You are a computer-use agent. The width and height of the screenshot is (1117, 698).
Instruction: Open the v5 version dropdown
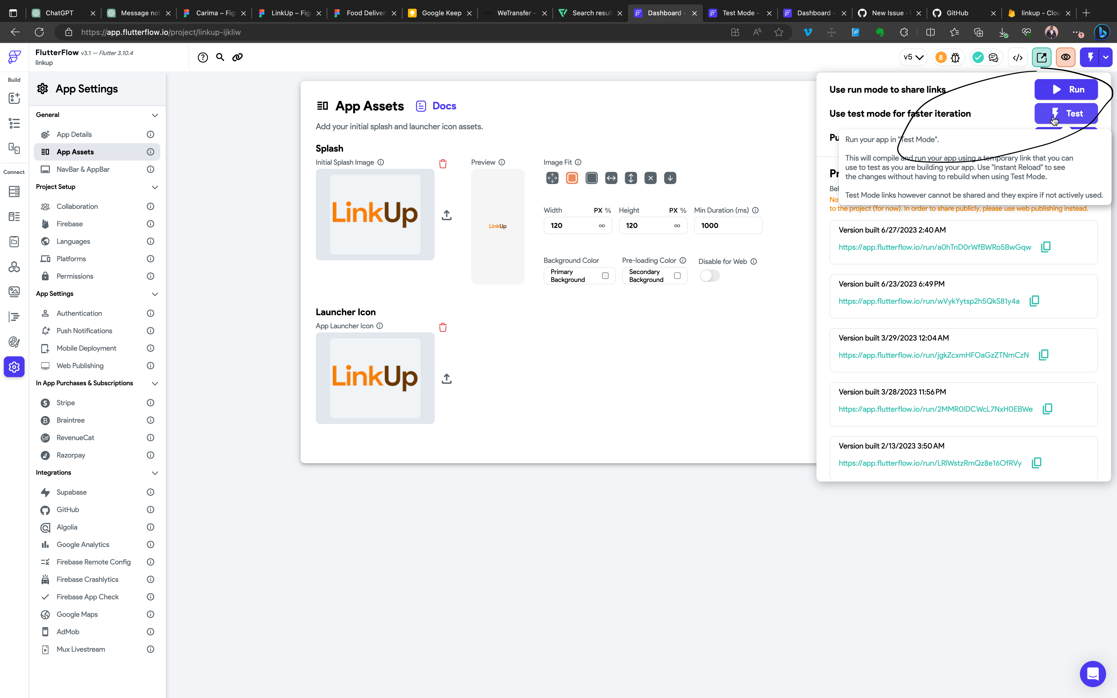point(913,57)
